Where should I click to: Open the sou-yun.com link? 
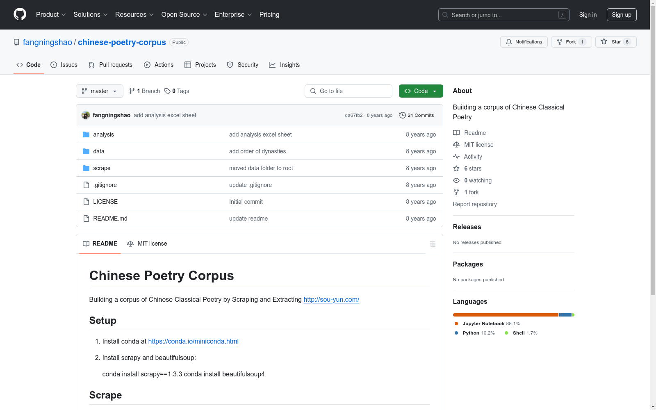pyautogui.click(x=331, y=299)
